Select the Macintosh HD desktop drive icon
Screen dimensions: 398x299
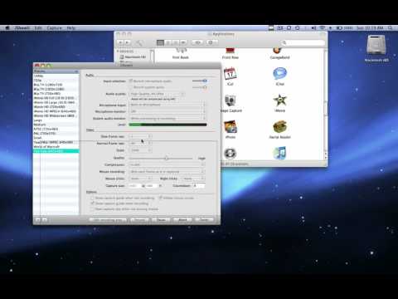point(376,46)
